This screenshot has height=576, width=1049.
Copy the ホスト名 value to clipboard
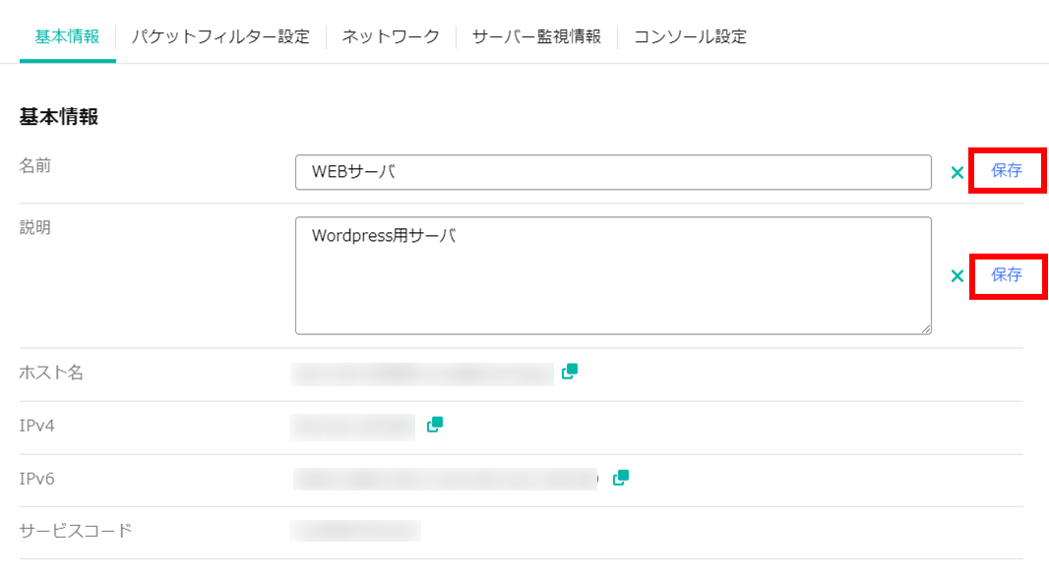570,372
